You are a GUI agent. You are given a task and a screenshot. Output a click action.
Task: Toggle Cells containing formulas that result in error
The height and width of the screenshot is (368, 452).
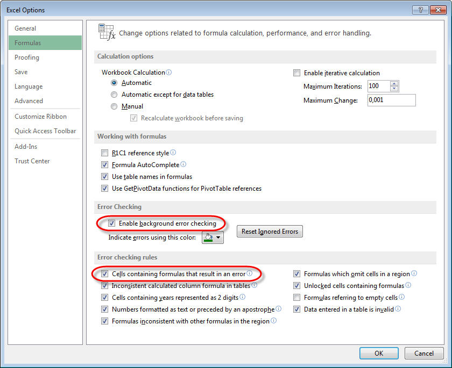click(104, 274)
